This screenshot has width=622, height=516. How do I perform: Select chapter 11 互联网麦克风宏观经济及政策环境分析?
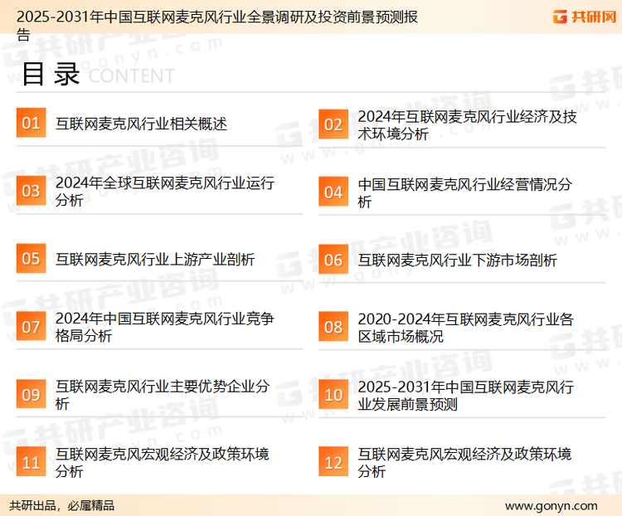(163, 462)
